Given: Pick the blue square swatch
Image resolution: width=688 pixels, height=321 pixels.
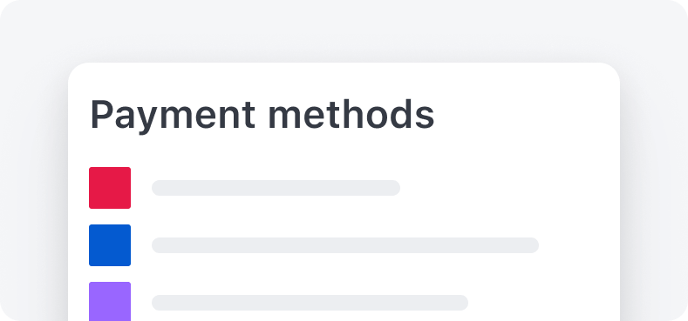Looking at the screenshot, I should tap(110, 245).
